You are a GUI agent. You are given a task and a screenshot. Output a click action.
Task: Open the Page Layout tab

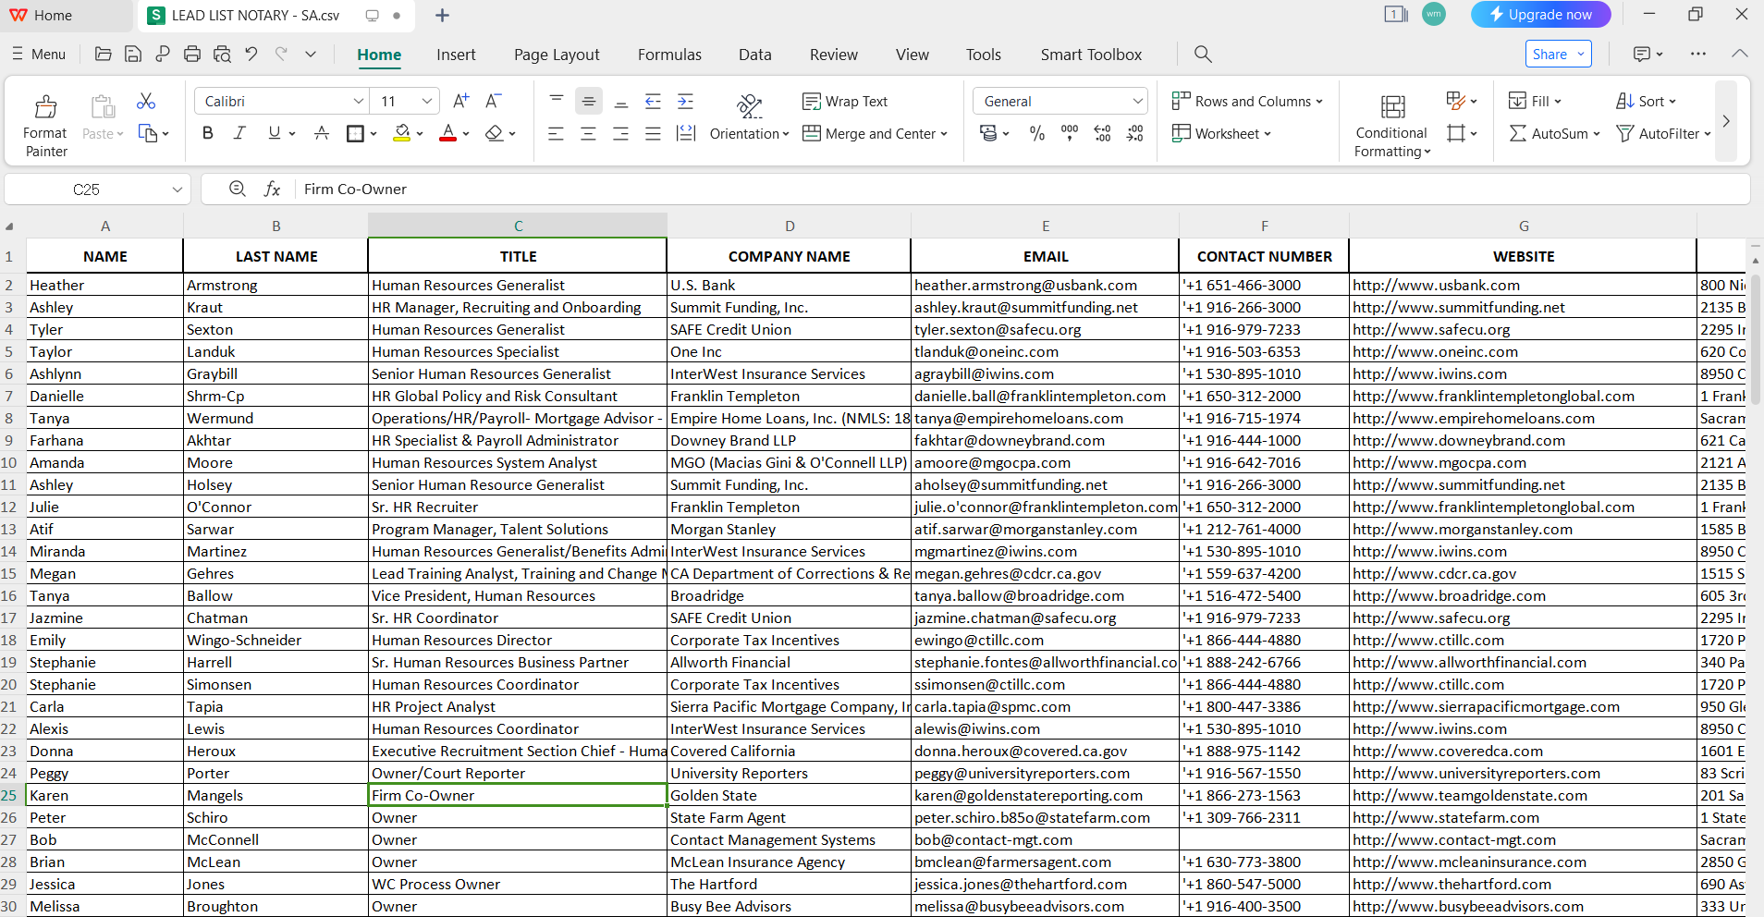557,55
